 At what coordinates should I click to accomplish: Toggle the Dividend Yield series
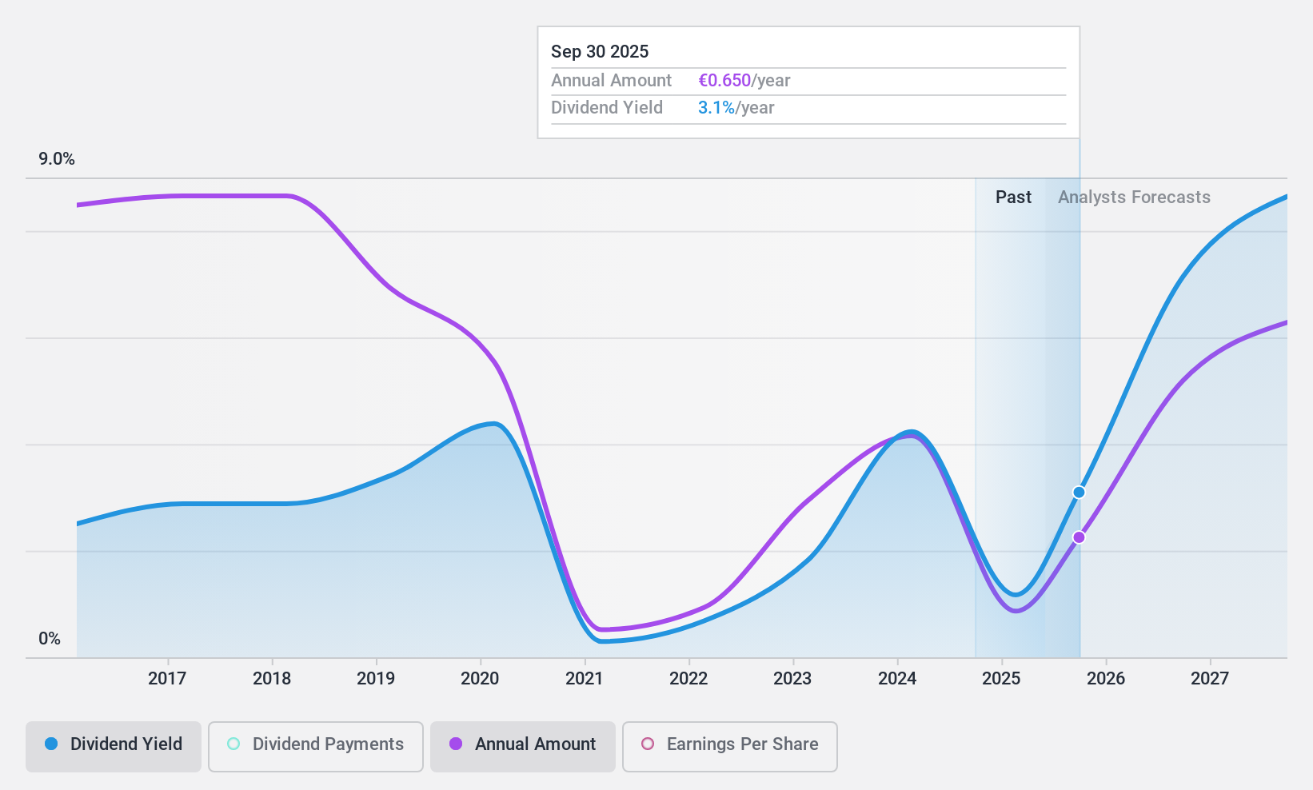(x=114, y=747)
